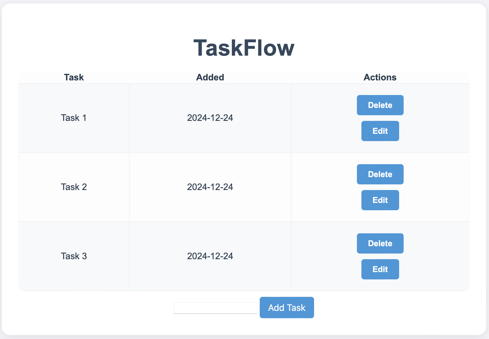Click the Add Task button
The height and width of the screenshot is (339, 489).
(286, 308)
